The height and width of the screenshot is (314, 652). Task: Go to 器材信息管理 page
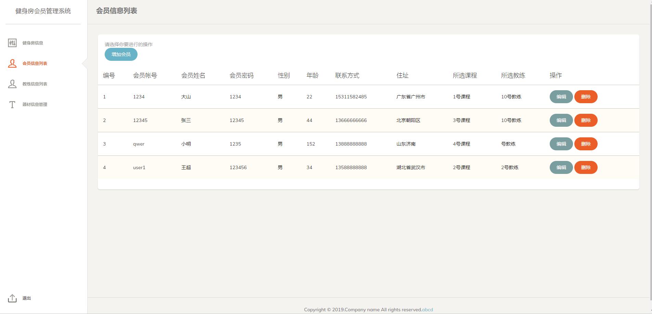[35, 105]
